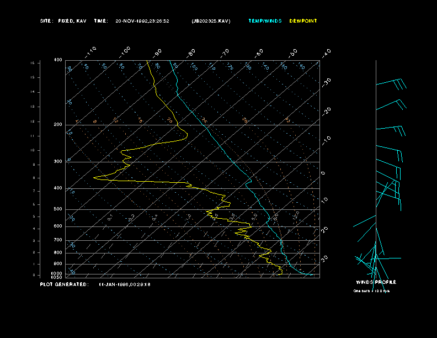The height and width of the screenshot is (338, 437).
Task: Click the wind barb legend note
Action: (371, 291)
